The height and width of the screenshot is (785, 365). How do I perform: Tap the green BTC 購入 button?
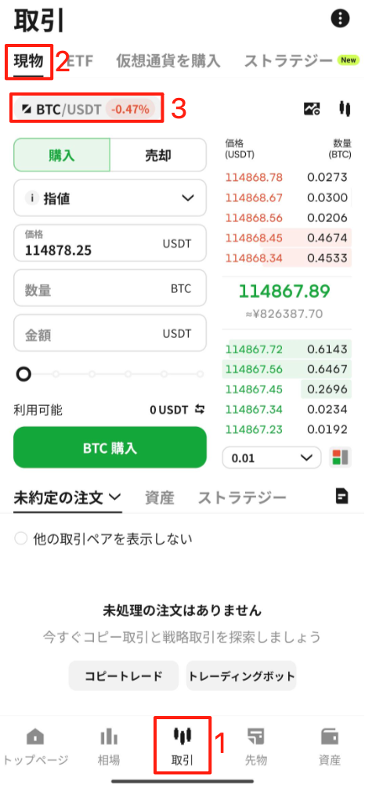click(x=110, y=447)
